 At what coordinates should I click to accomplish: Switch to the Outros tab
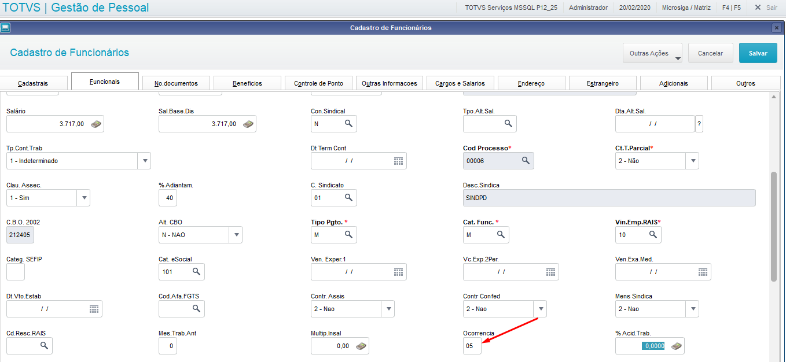pyautogui.click(x=745, y=83)
